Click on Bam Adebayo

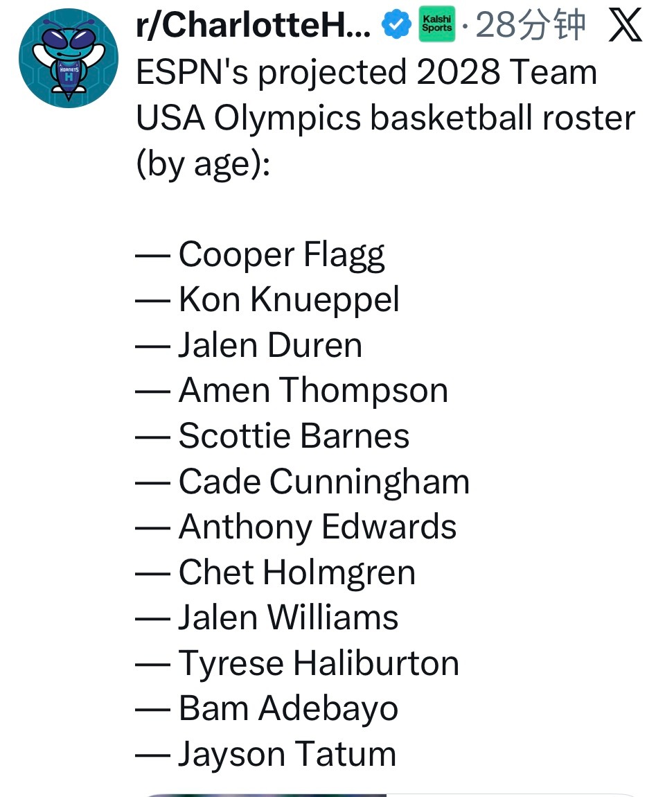pyautogui.click(x=287, y=708)
